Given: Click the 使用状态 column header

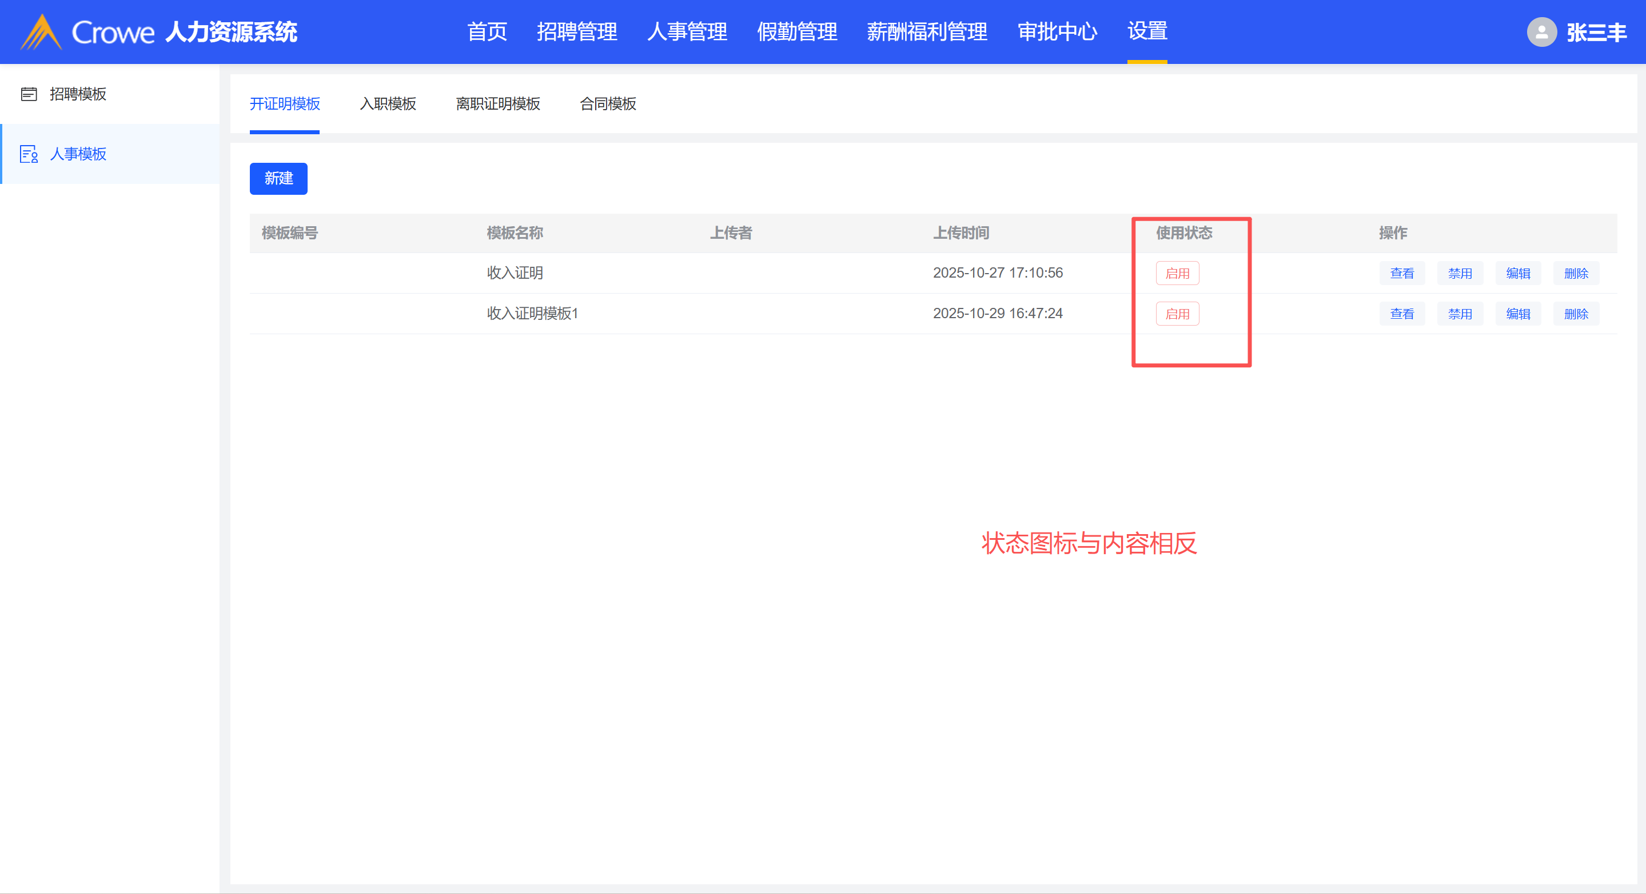Looking at the screenshot, I should click(x=1184, y=233).
